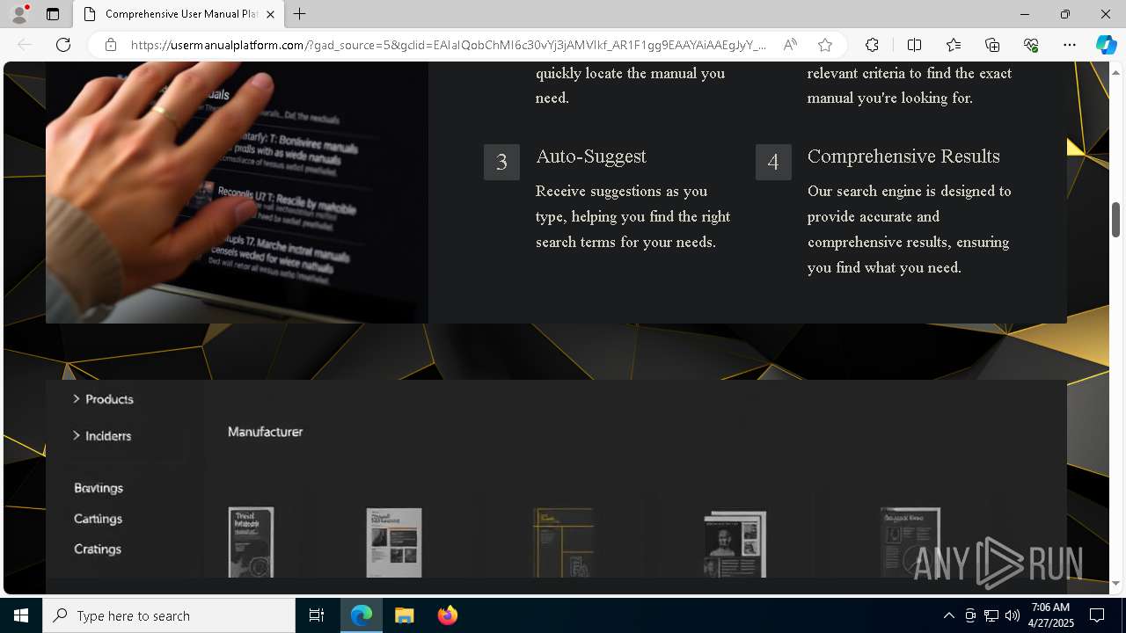Launch Firefox from the taskbar

(447, 615)
